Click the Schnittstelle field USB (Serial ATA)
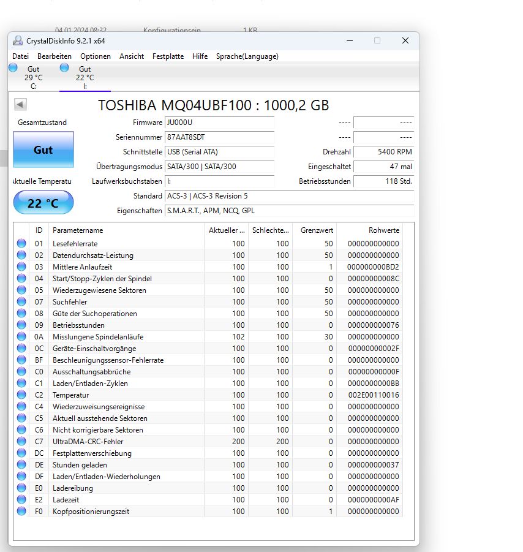This screenshot has height=552, width=523. point(220,152)
